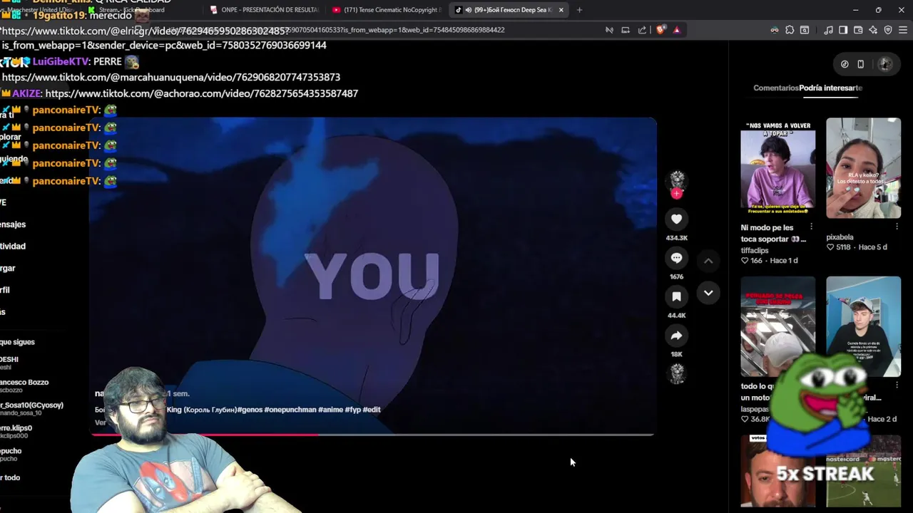Open more options for the pixabela video
Image resolution: width=913 pixels, height=513 pixels.
point(897,227)
